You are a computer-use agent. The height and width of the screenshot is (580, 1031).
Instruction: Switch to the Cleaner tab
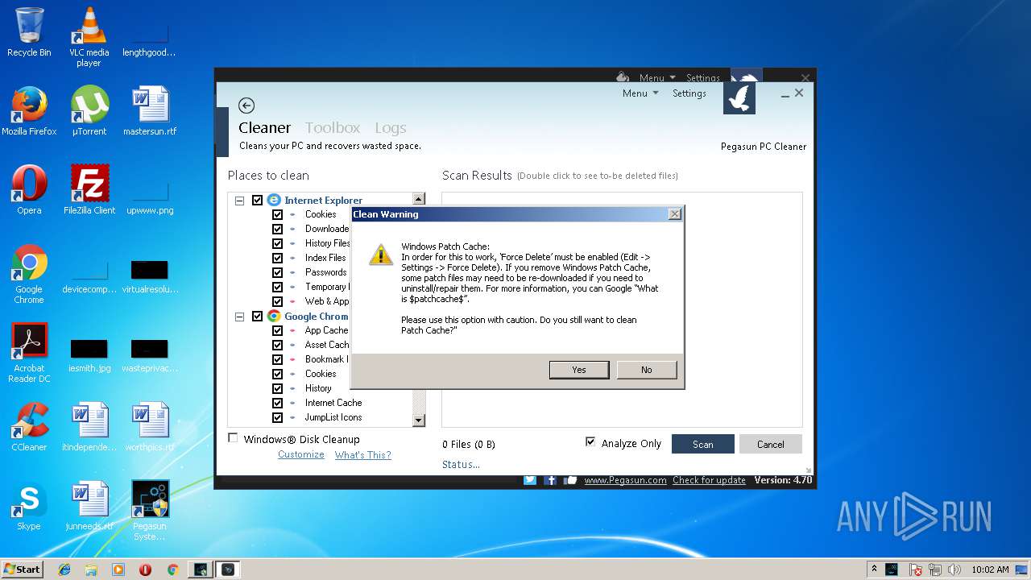264,127
